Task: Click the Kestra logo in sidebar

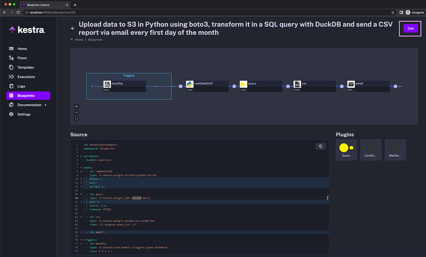Action: [x=27, y=30]
